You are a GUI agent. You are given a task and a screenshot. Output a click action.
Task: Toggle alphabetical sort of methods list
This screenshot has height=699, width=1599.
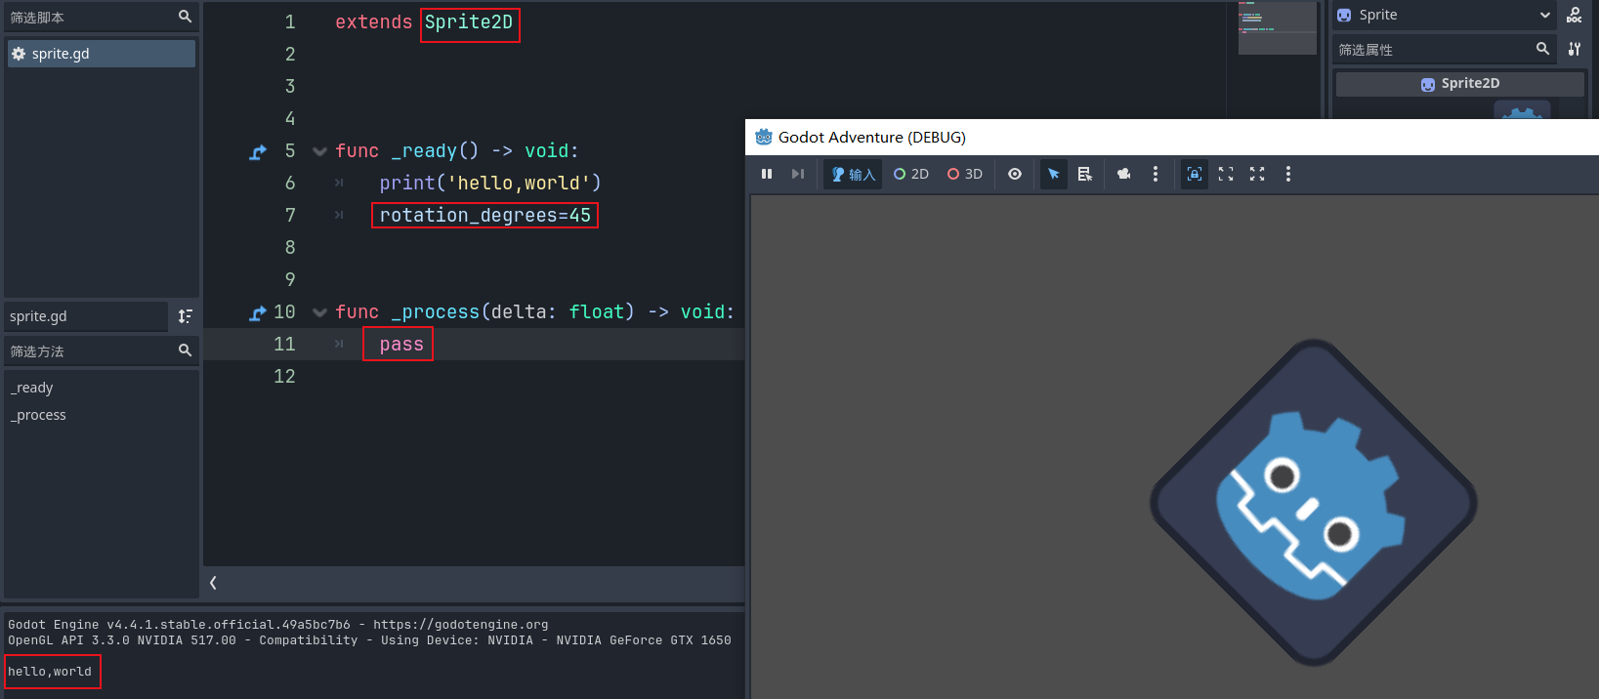(185, 316)
